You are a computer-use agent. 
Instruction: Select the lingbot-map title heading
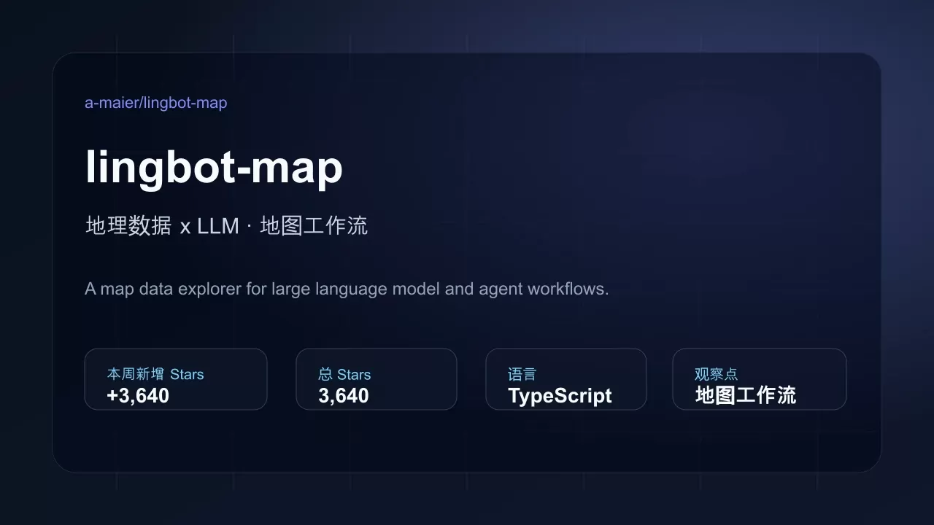coord(214,167)
